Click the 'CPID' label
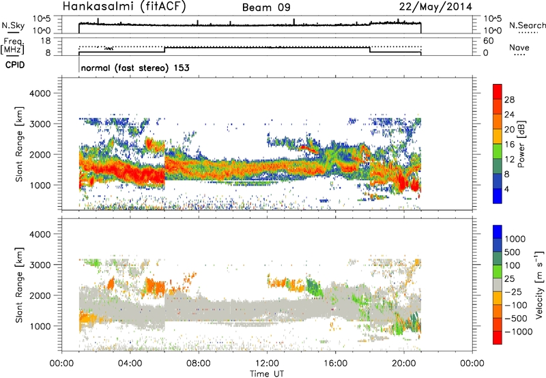 (15, 65)
